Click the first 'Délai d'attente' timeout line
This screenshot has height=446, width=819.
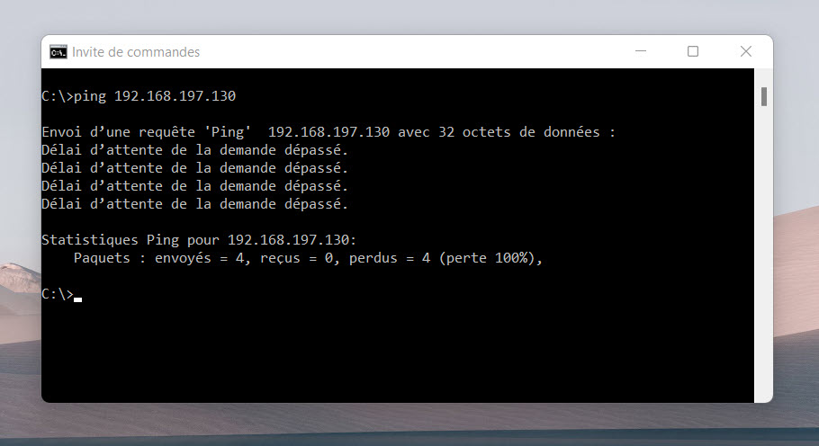[x=194, y=150]
